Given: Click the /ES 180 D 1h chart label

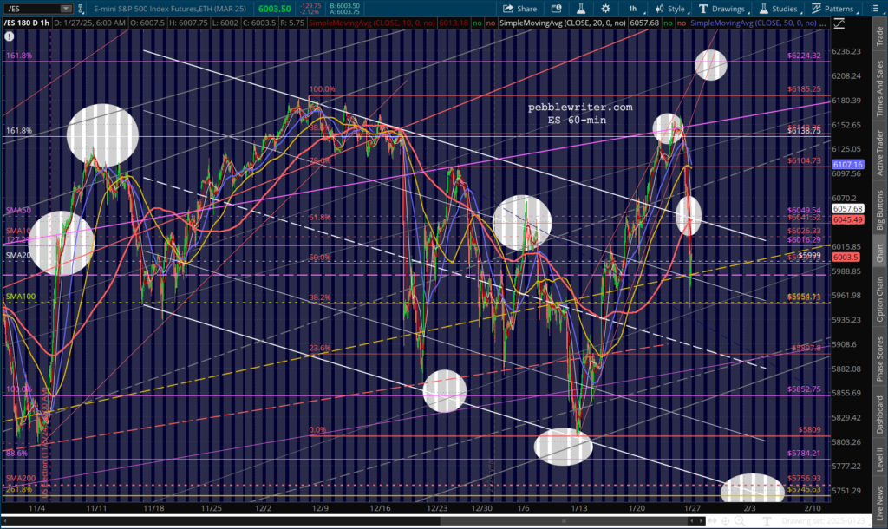Looking at the screenshot, I should pyautogui.click(x=27, y=23).
